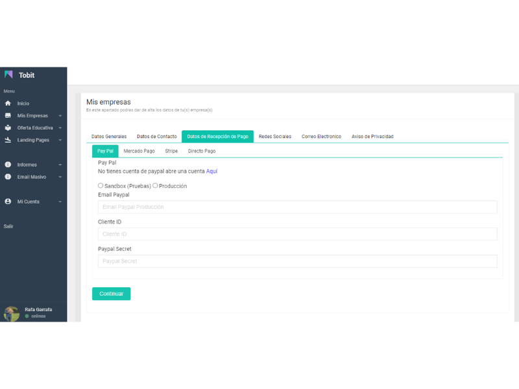Click the Inicio home icon
Screen dimensions: 519x389
pyautogui.click(x=8, y=104)
